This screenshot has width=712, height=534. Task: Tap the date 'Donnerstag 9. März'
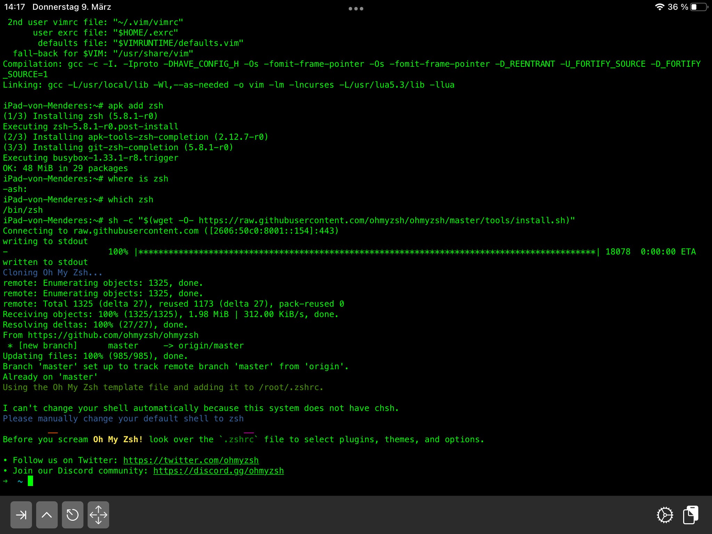click(72, 7)
